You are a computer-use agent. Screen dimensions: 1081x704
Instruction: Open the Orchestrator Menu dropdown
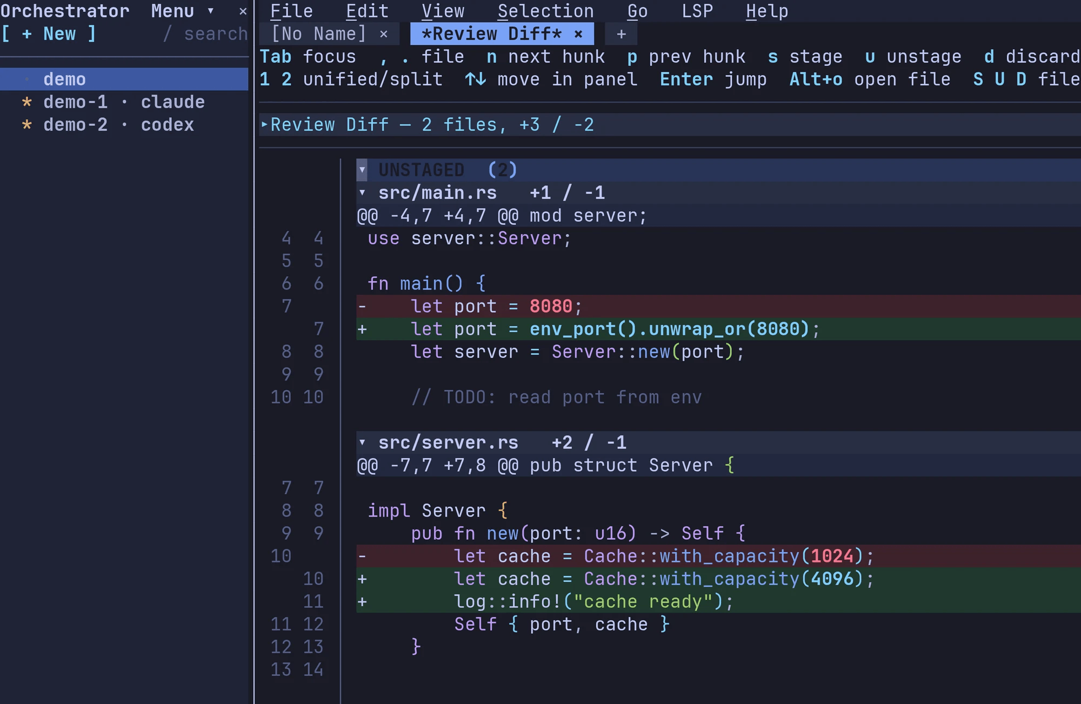pos(183,11)
